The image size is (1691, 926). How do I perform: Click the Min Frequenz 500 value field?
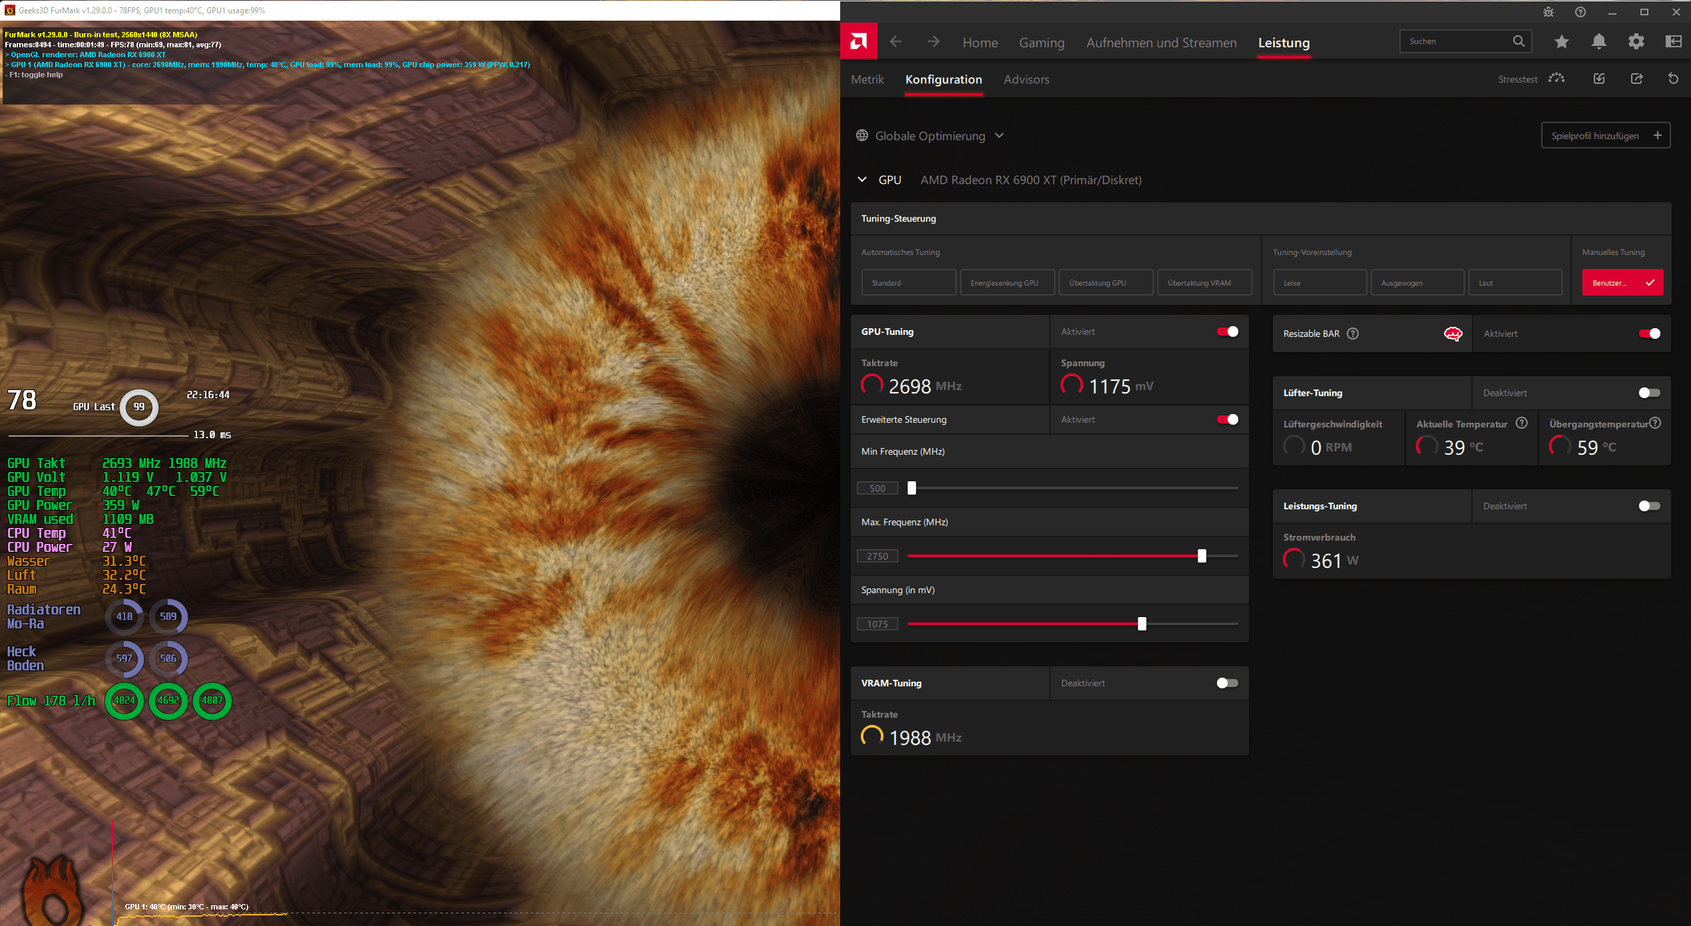click(877, 488)
